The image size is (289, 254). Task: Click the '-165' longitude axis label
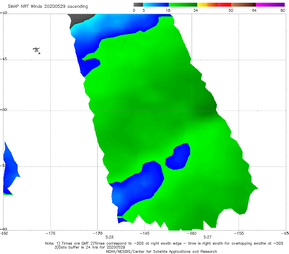click(144, 233)
